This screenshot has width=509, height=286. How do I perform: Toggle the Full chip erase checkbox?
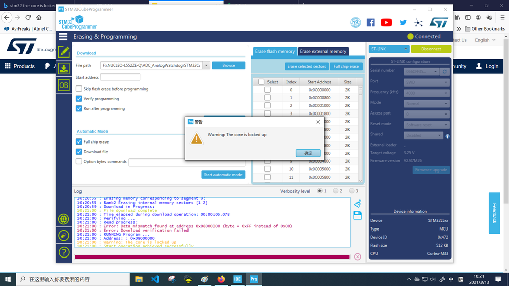click(x=79, y=141)
